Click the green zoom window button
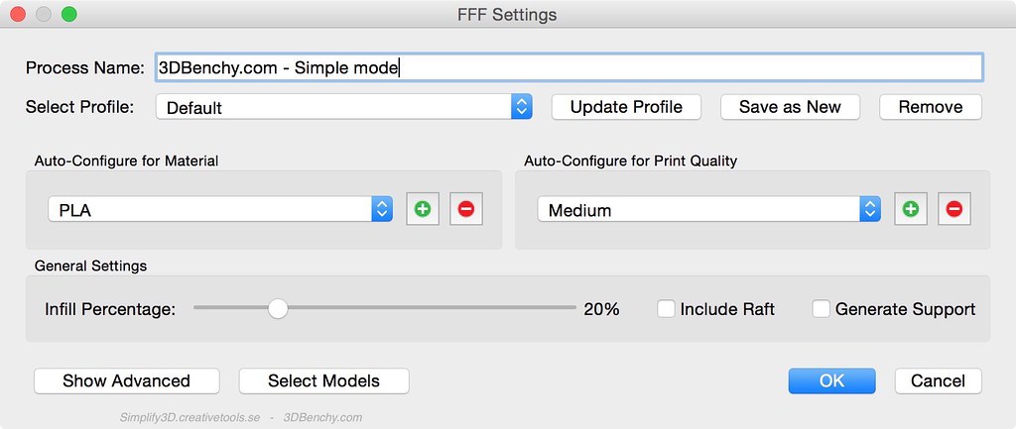This screenshot has height=429, width=1016. (x=68, y=14)
